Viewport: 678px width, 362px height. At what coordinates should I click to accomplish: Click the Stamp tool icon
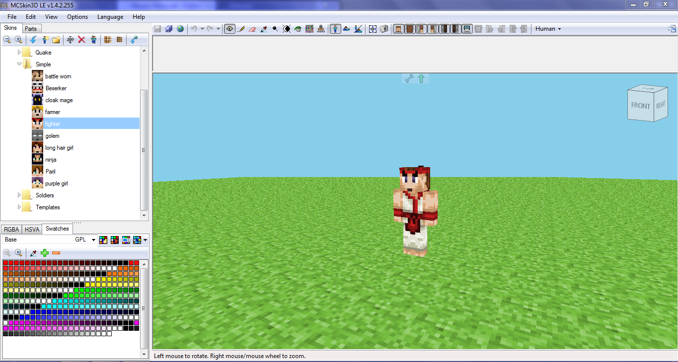[321, 29]
